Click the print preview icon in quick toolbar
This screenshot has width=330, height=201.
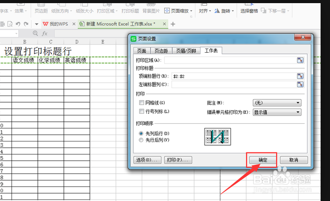(10, 24)
